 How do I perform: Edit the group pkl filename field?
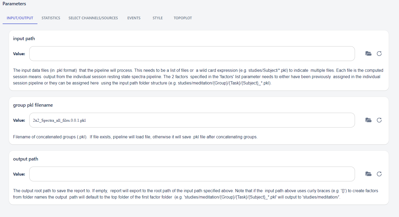click(192, 120)
